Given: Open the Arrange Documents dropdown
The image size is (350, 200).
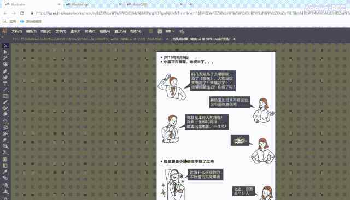Looking at the screenshot, I should click(170, 31).
